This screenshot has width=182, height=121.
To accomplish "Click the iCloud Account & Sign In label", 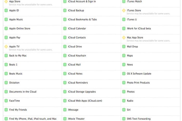I will (82, 1).
